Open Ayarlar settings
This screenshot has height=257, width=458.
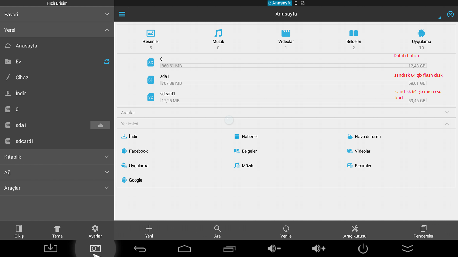95,232
